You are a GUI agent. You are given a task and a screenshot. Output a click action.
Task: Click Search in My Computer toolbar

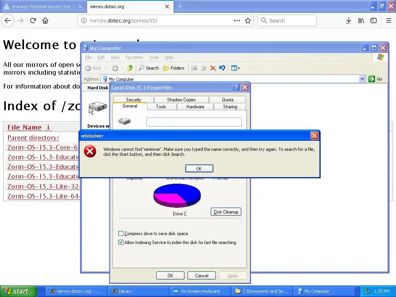(149, 68)
